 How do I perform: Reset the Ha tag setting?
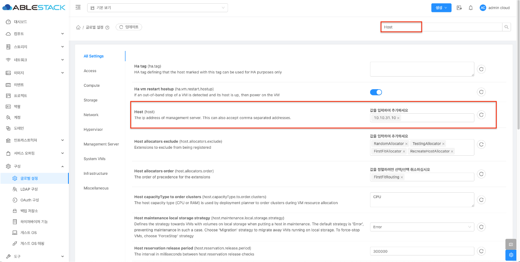point(481,69)
